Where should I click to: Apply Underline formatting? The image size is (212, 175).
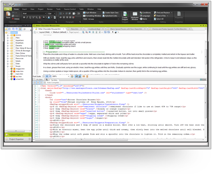[30, 17]
